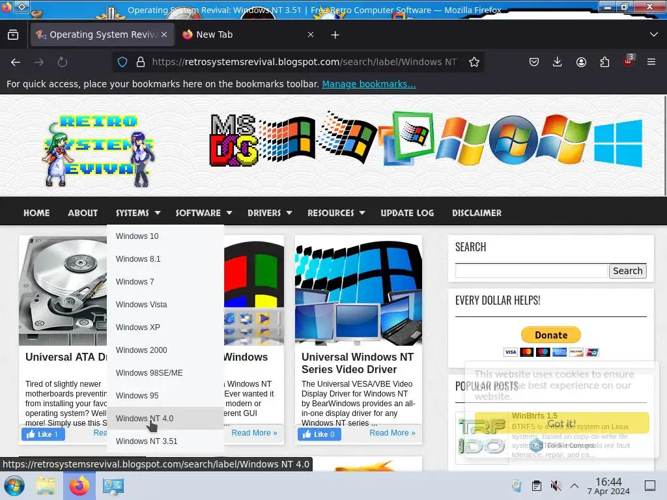Open the file manager folder taskbar icon
The height and width of the screenshot is (500, 667).
tap(45, 486)
